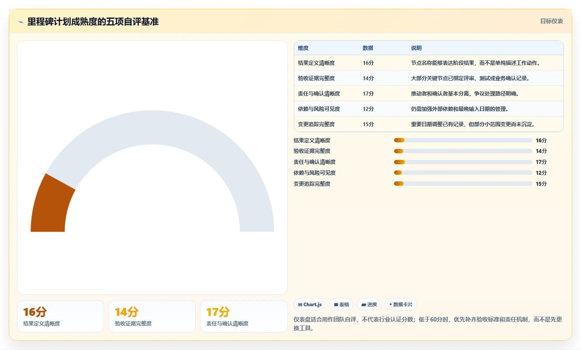Click the page title 里程碑计划成熟度的五项自评基准
The width and height of the screenshot is (581, 350).
[93, 21]
